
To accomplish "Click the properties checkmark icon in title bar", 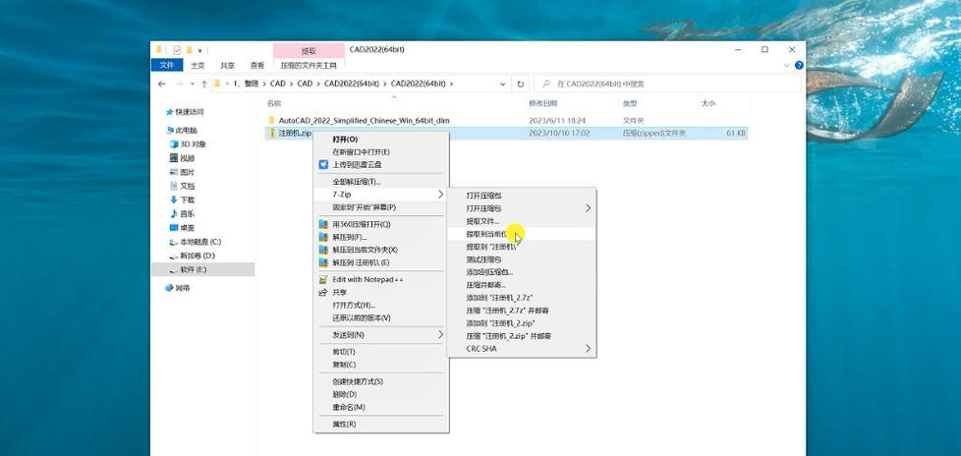I will (177, 50).
